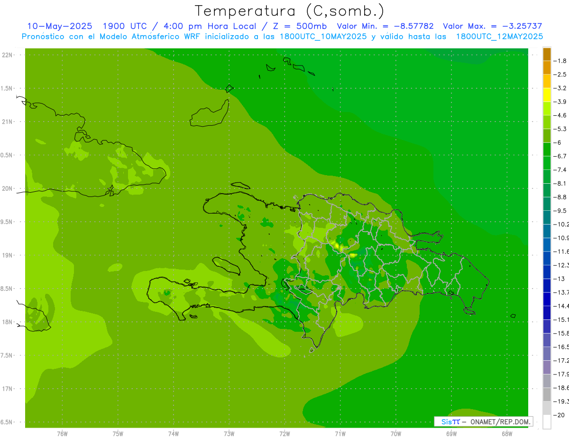Image resolution: width=569 pixels, height=440 pixels.
Task: Click the "21N" latitude axis label
Action: click(x=8, y=122)
